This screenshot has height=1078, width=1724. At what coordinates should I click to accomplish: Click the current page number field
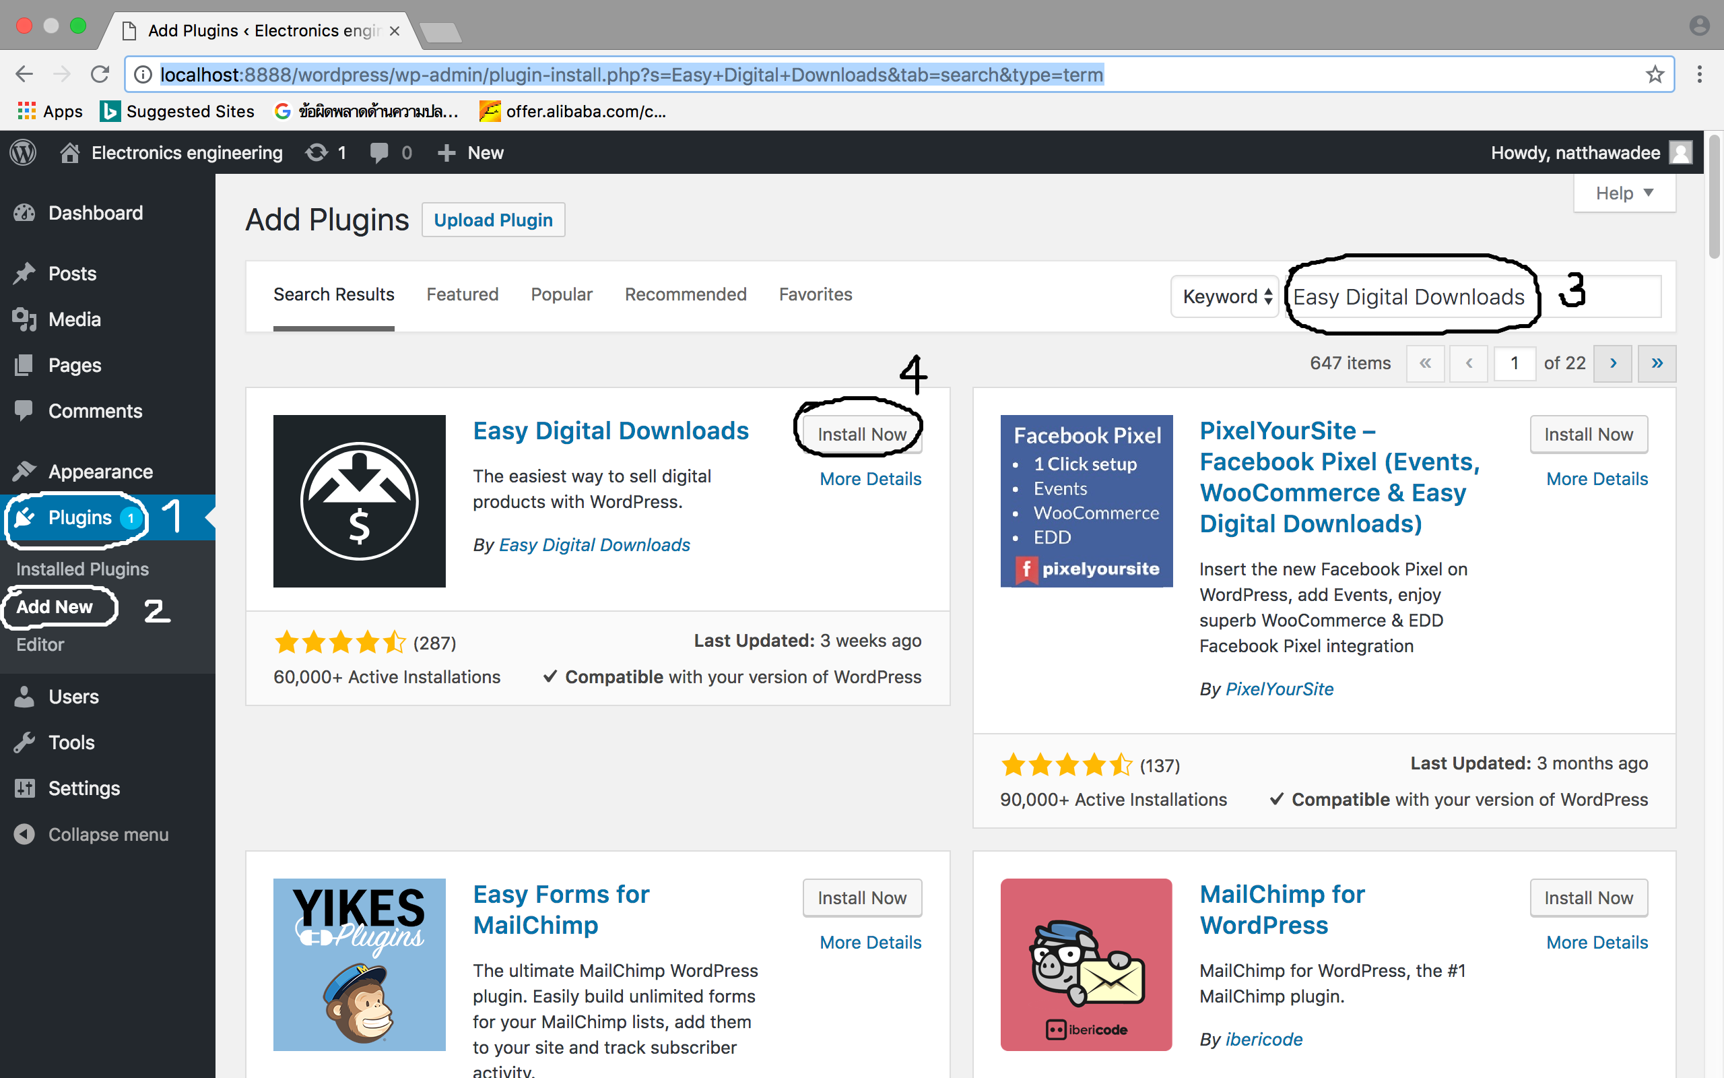[x=1514, y=363]
